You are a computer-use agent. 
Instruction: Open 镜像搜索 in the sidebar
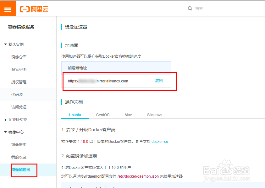(x=19, y=145)
